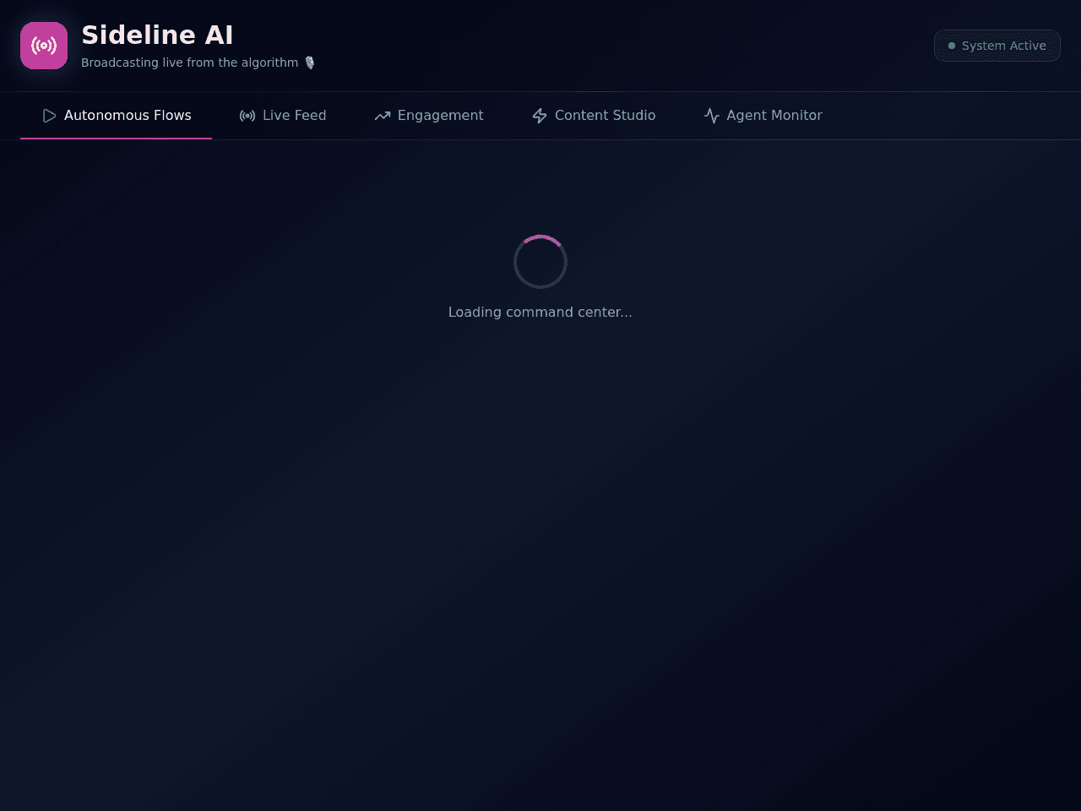This screenshot has width=1081, height=811.
Task: Click the 'System Active' label text
Action: tap(1004, 46)
